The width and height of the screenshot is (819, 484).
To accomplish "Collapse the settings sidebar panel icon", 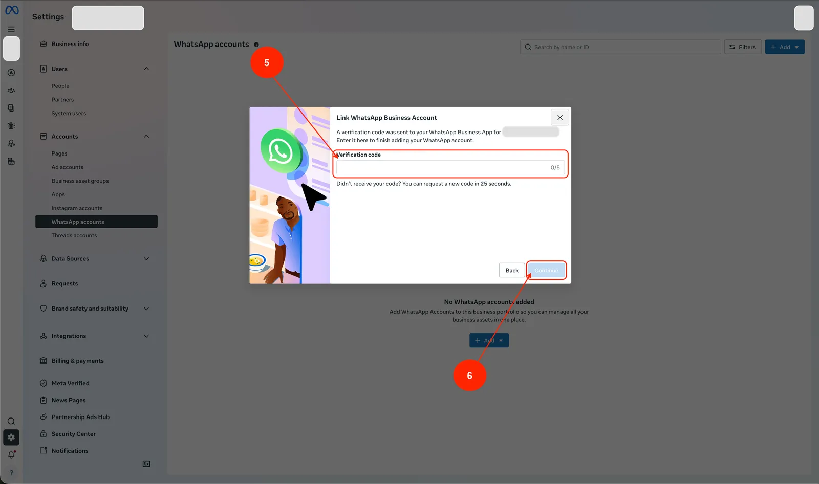I will coord(146,464).
